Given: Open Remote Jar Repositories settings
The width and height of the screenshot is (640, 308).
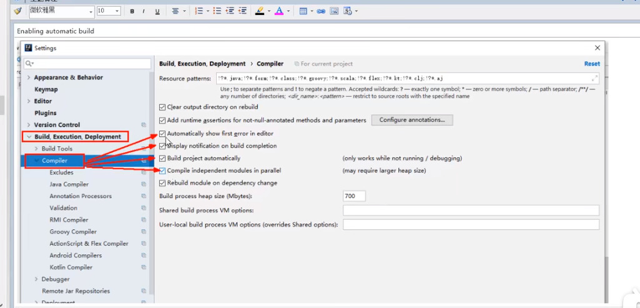Looking at the screenshot, I should tap(76, 291).
